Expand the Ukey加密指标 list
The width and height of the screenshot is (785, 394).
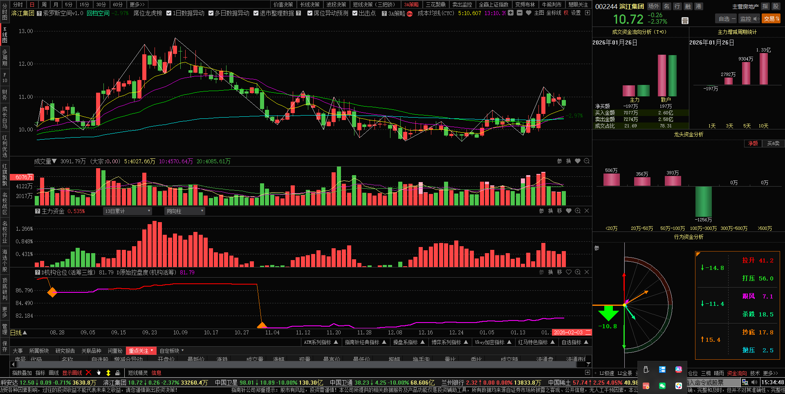coord(493,342)
